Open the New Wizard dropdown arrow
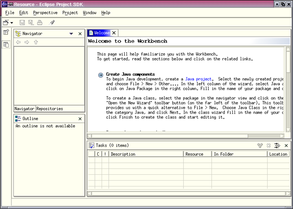The width and height of the screenshot is (293, 209). click(12, 23)
